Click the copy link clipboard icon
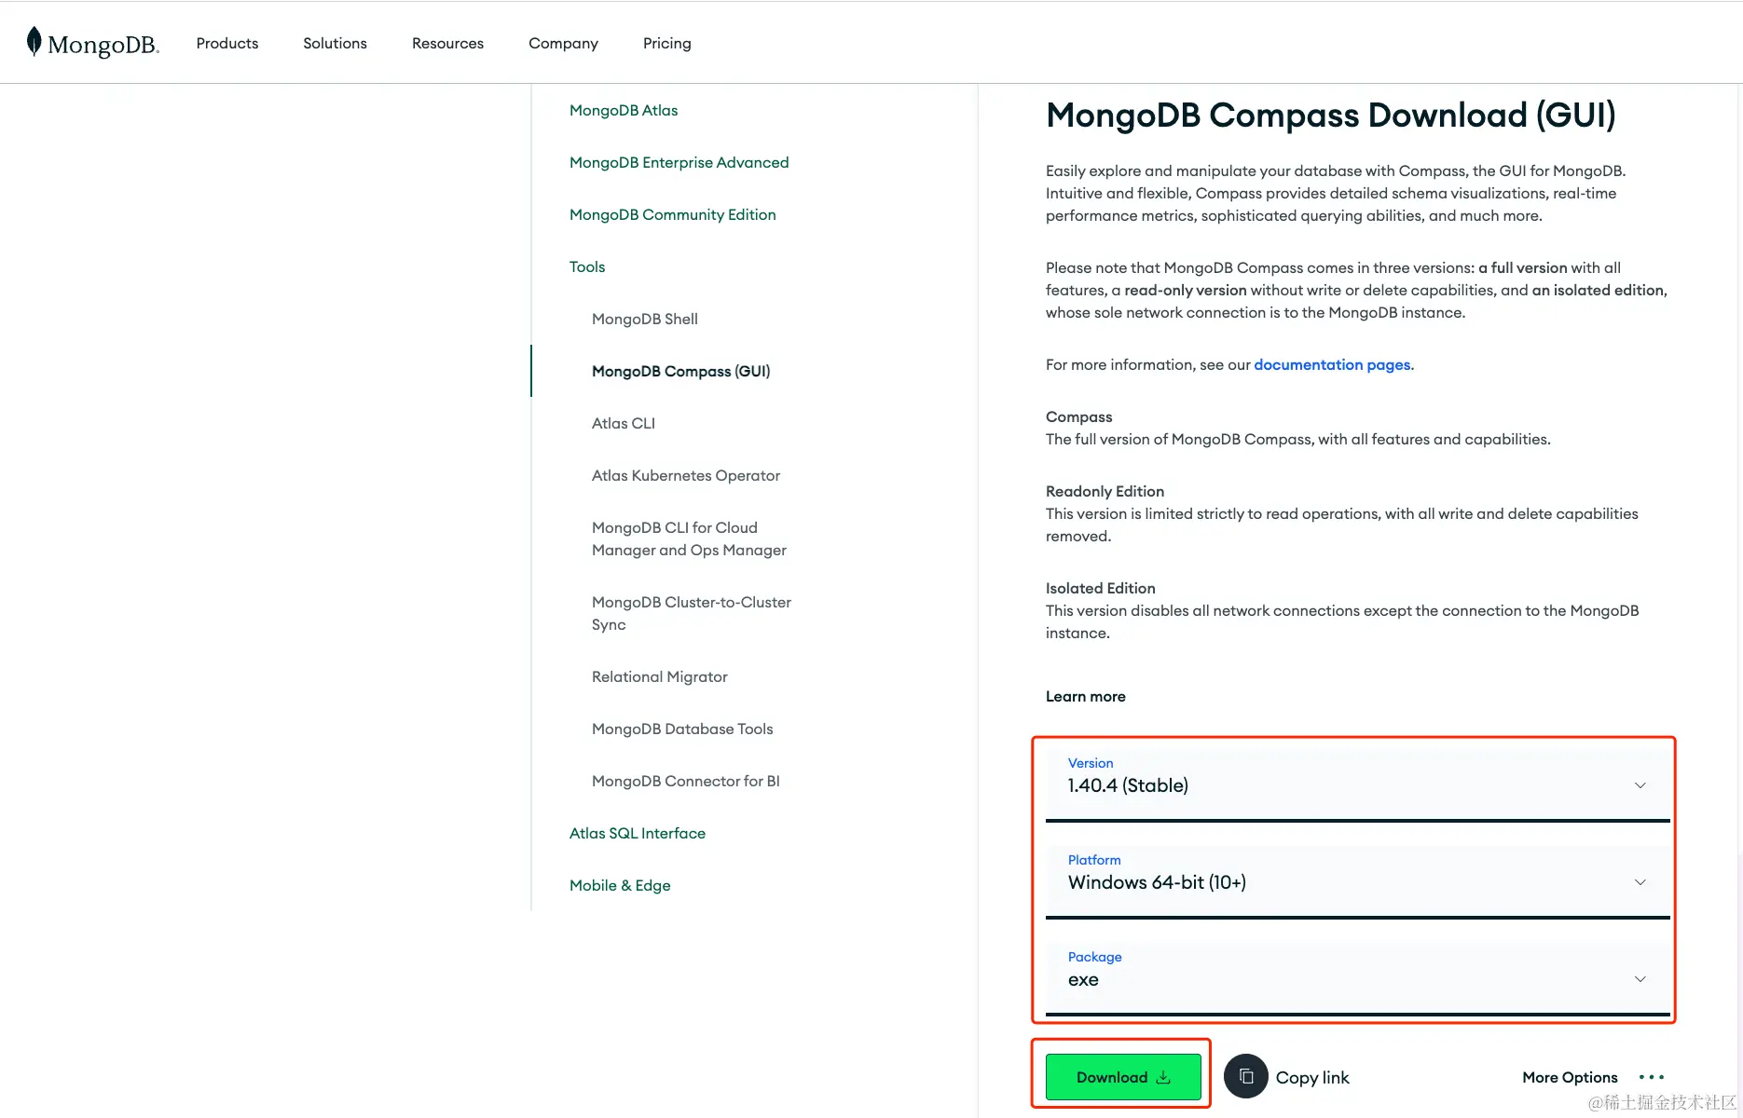 pyautogui.click(x=1246, y=1077)
